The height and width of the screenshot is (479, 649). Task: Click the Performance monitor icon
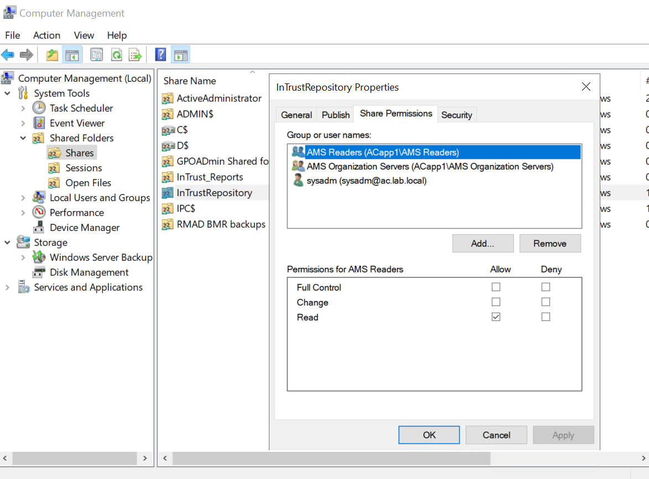(39, 212)
